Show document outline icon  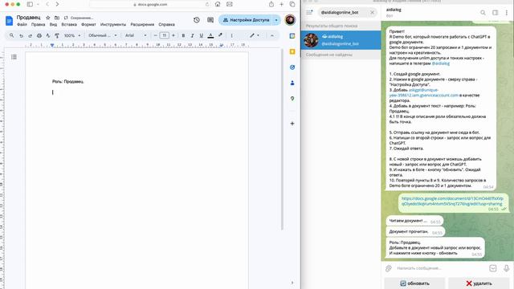[x=14, y=57]
